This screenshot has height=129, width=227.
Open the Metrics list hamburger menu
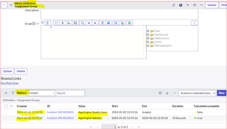pos(6,93)
